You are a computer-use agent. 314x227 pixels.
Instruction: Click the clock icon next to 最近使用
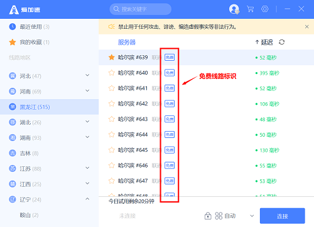coord(13,26)
